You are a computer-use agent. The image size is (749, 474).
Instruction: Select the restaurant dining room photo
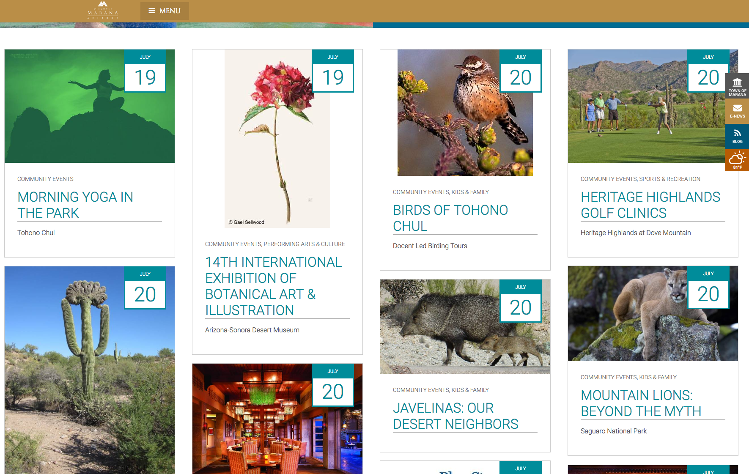tap(277, 419)
